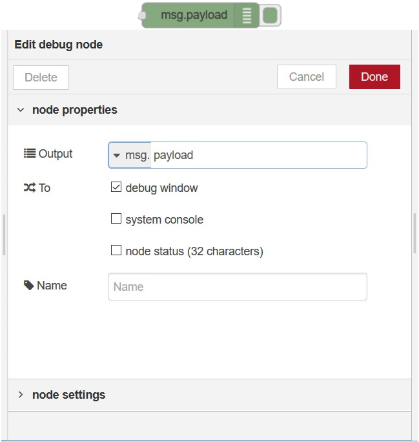Image resolution: width=419 pixels, height=442 pixels.
Task: Click the list icon on the debug node
Action: pos(246,16)
